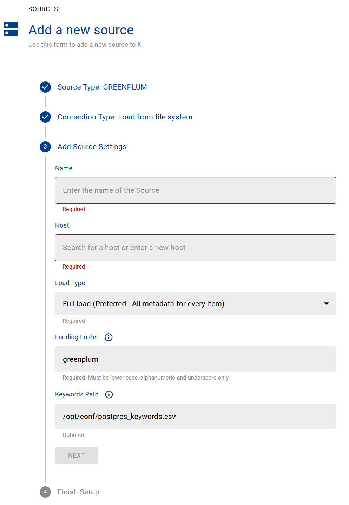
Task: Open the Keywords Path info icon
Action: (109, 394)
